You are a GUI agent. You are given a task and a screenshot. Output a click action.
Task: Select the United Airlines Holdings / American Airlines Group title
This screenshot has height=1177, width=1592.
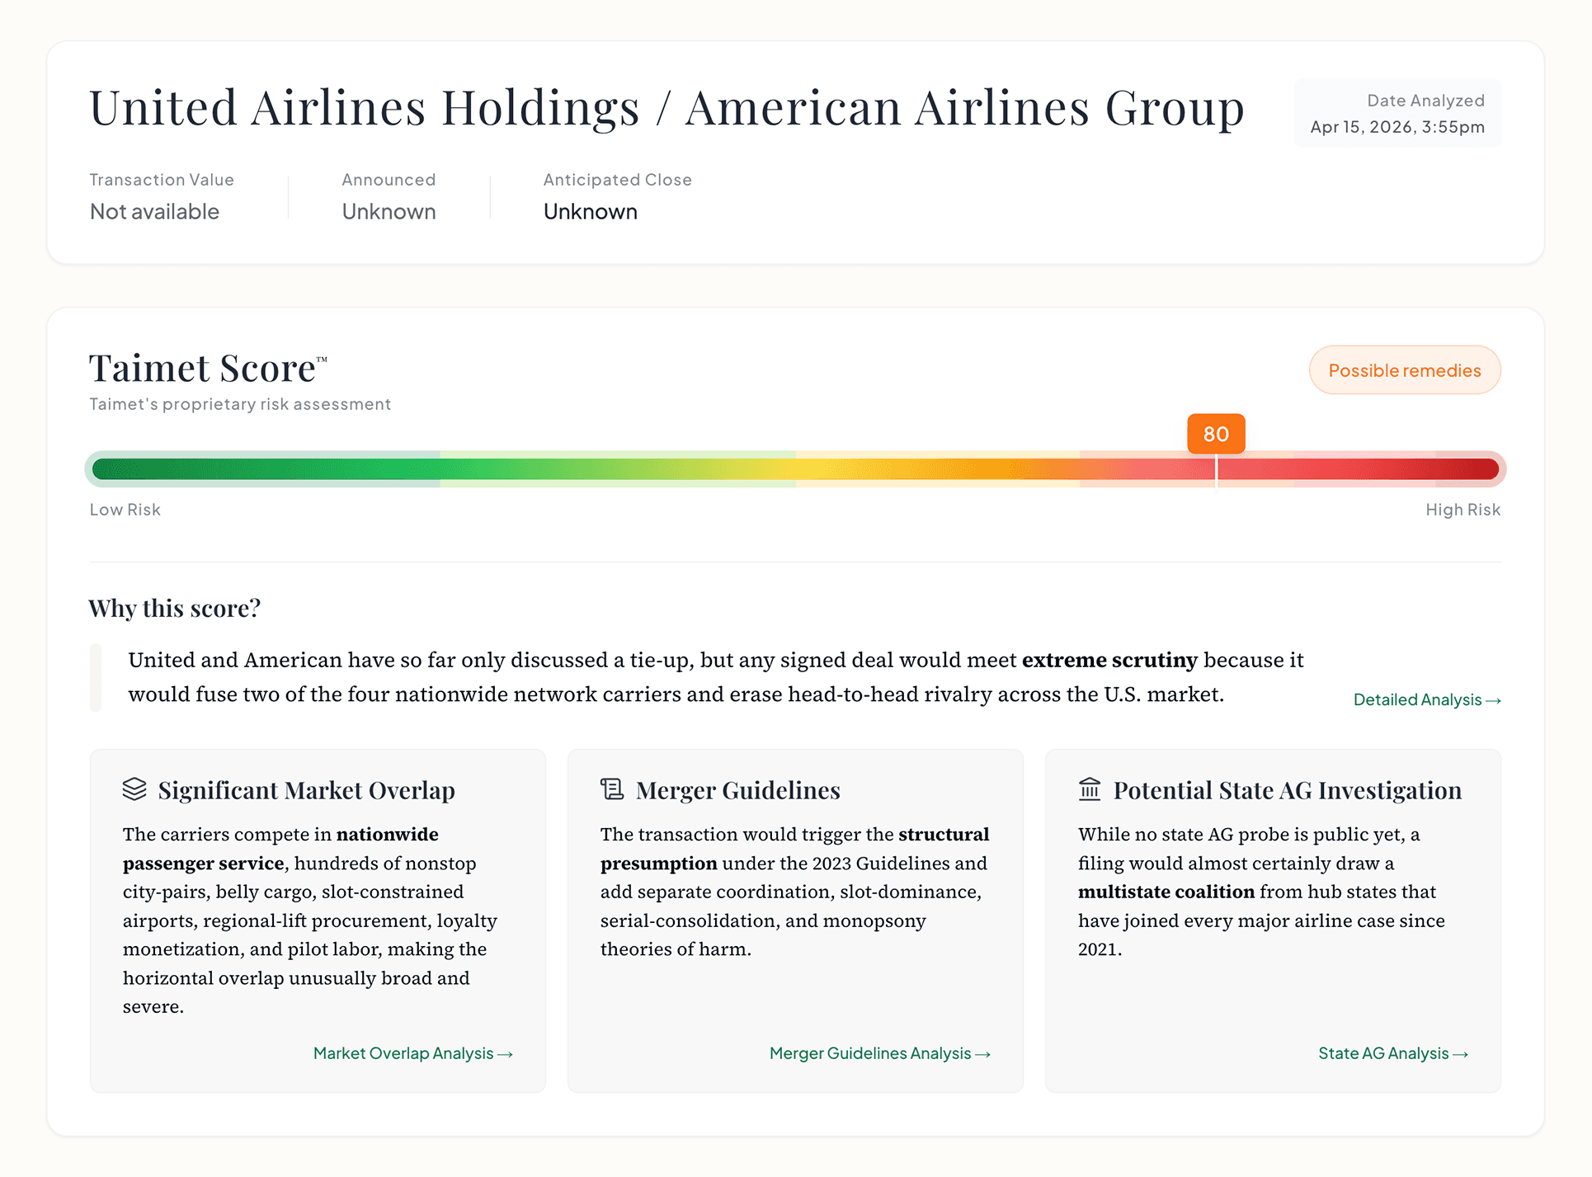click(666, 108)
